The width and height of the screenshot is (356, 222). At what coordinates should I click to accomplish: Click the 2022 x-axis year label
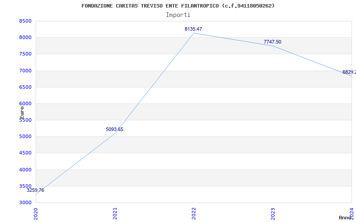coord(194,214)
